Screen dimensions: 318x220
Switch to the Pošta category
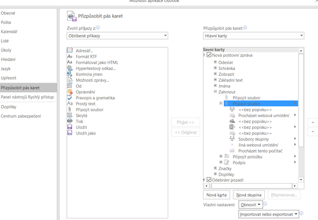[6, 22]
